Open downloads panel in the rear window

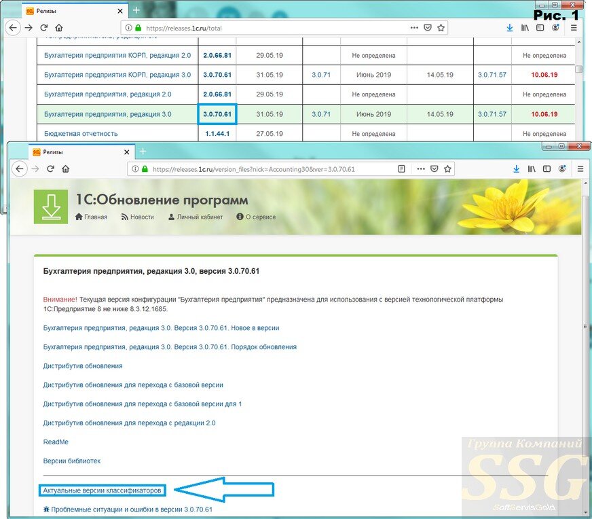tap(509, 28)
